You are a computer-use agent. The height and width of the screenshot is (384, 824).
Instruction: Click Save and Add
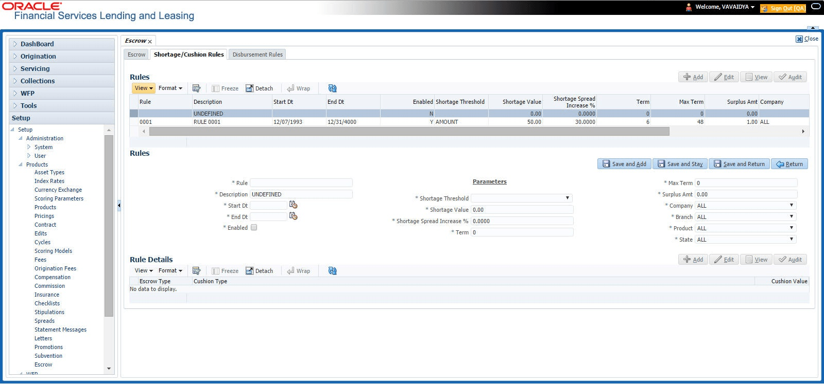(624, 164)
